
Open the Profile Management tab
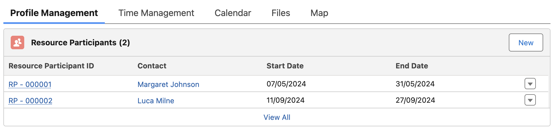[54, 13]
